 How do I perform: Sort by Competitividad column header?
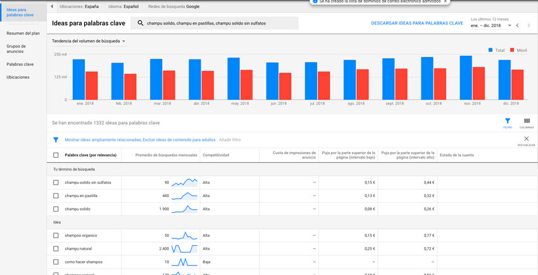216,155
